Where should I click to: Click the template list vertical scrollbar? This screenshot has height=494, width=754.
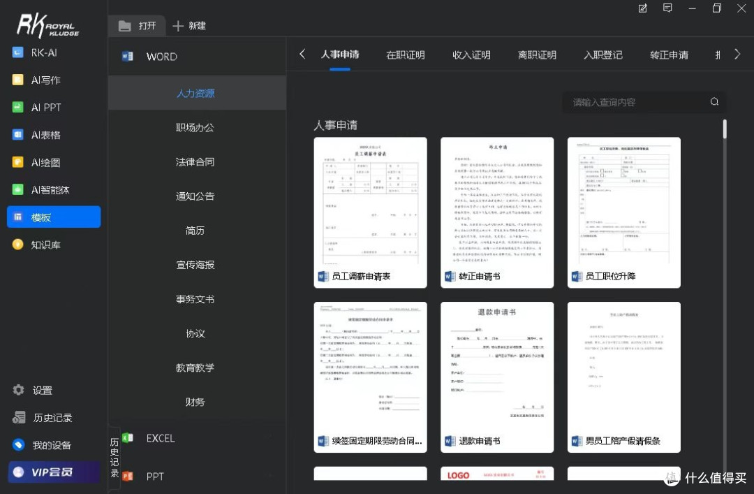725,129
